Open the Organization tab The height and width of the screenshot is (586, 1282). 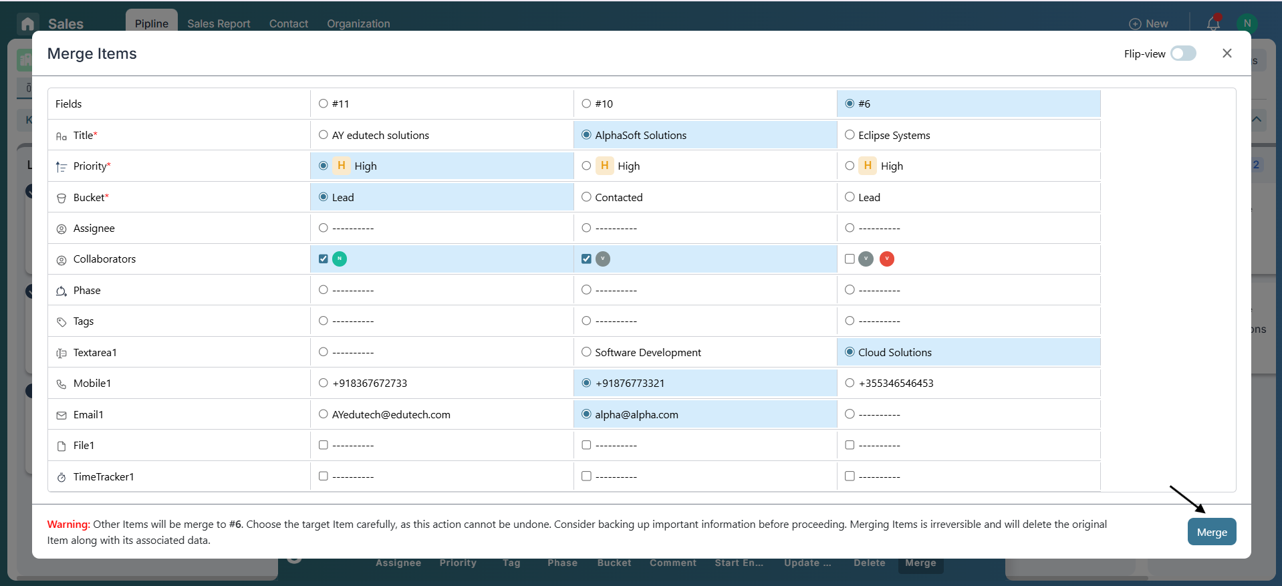coord(358,23)
